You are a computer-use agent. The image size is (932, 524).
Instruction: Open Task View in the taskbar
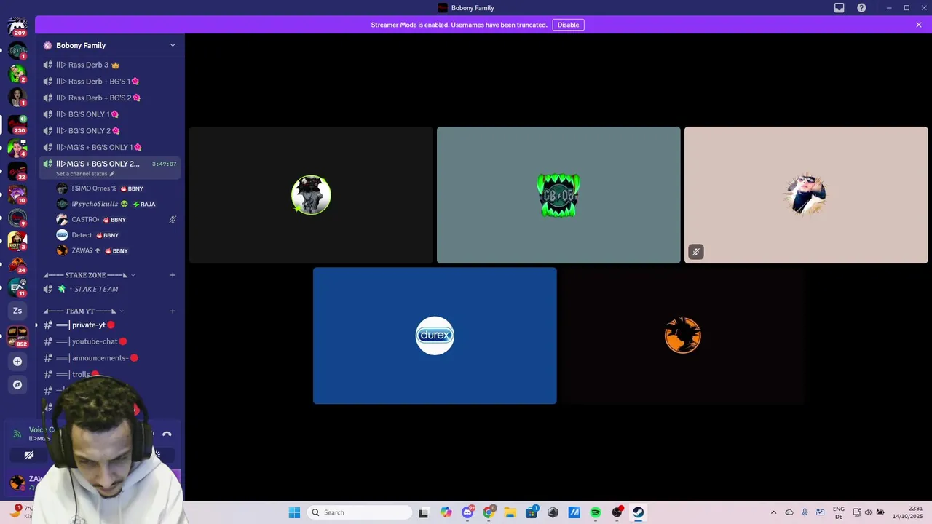click(424, 512)
